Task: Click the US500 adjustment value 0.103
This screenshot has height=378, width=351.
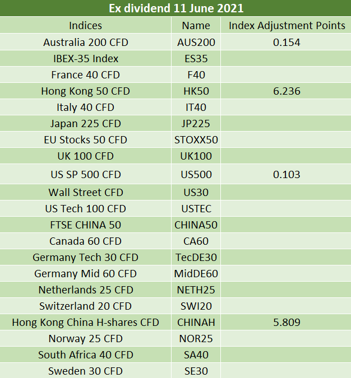Action: (287, 174)
